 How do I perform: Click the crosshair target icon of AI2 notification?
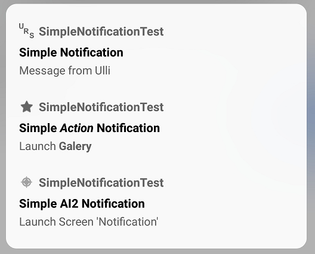click(x=26, y=182)
